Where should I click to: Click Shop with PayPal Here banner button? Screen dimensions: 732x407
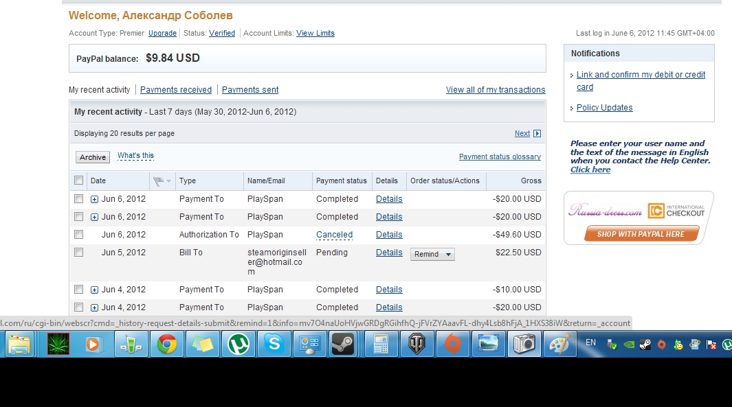coord(641,233)
